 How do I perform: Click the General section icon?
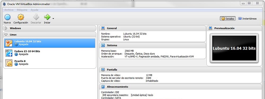pos(103,28)
